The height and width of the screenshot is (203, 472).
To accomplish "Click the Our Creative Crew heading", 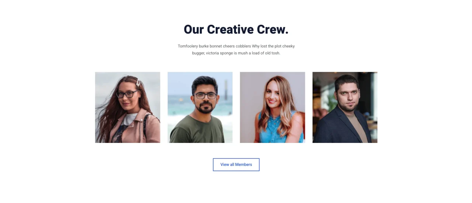I will pyautogui.click(x=236, y=29).
